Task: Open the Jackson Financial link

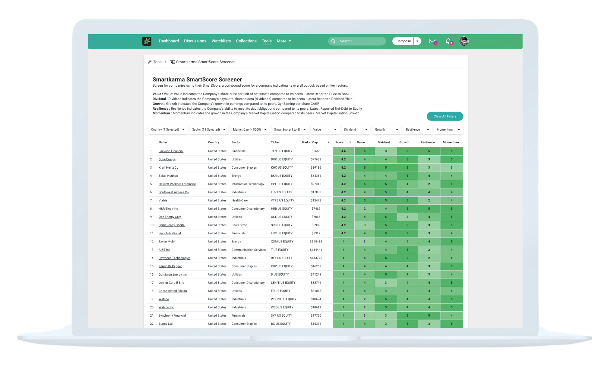Action: tap(171, 151)
